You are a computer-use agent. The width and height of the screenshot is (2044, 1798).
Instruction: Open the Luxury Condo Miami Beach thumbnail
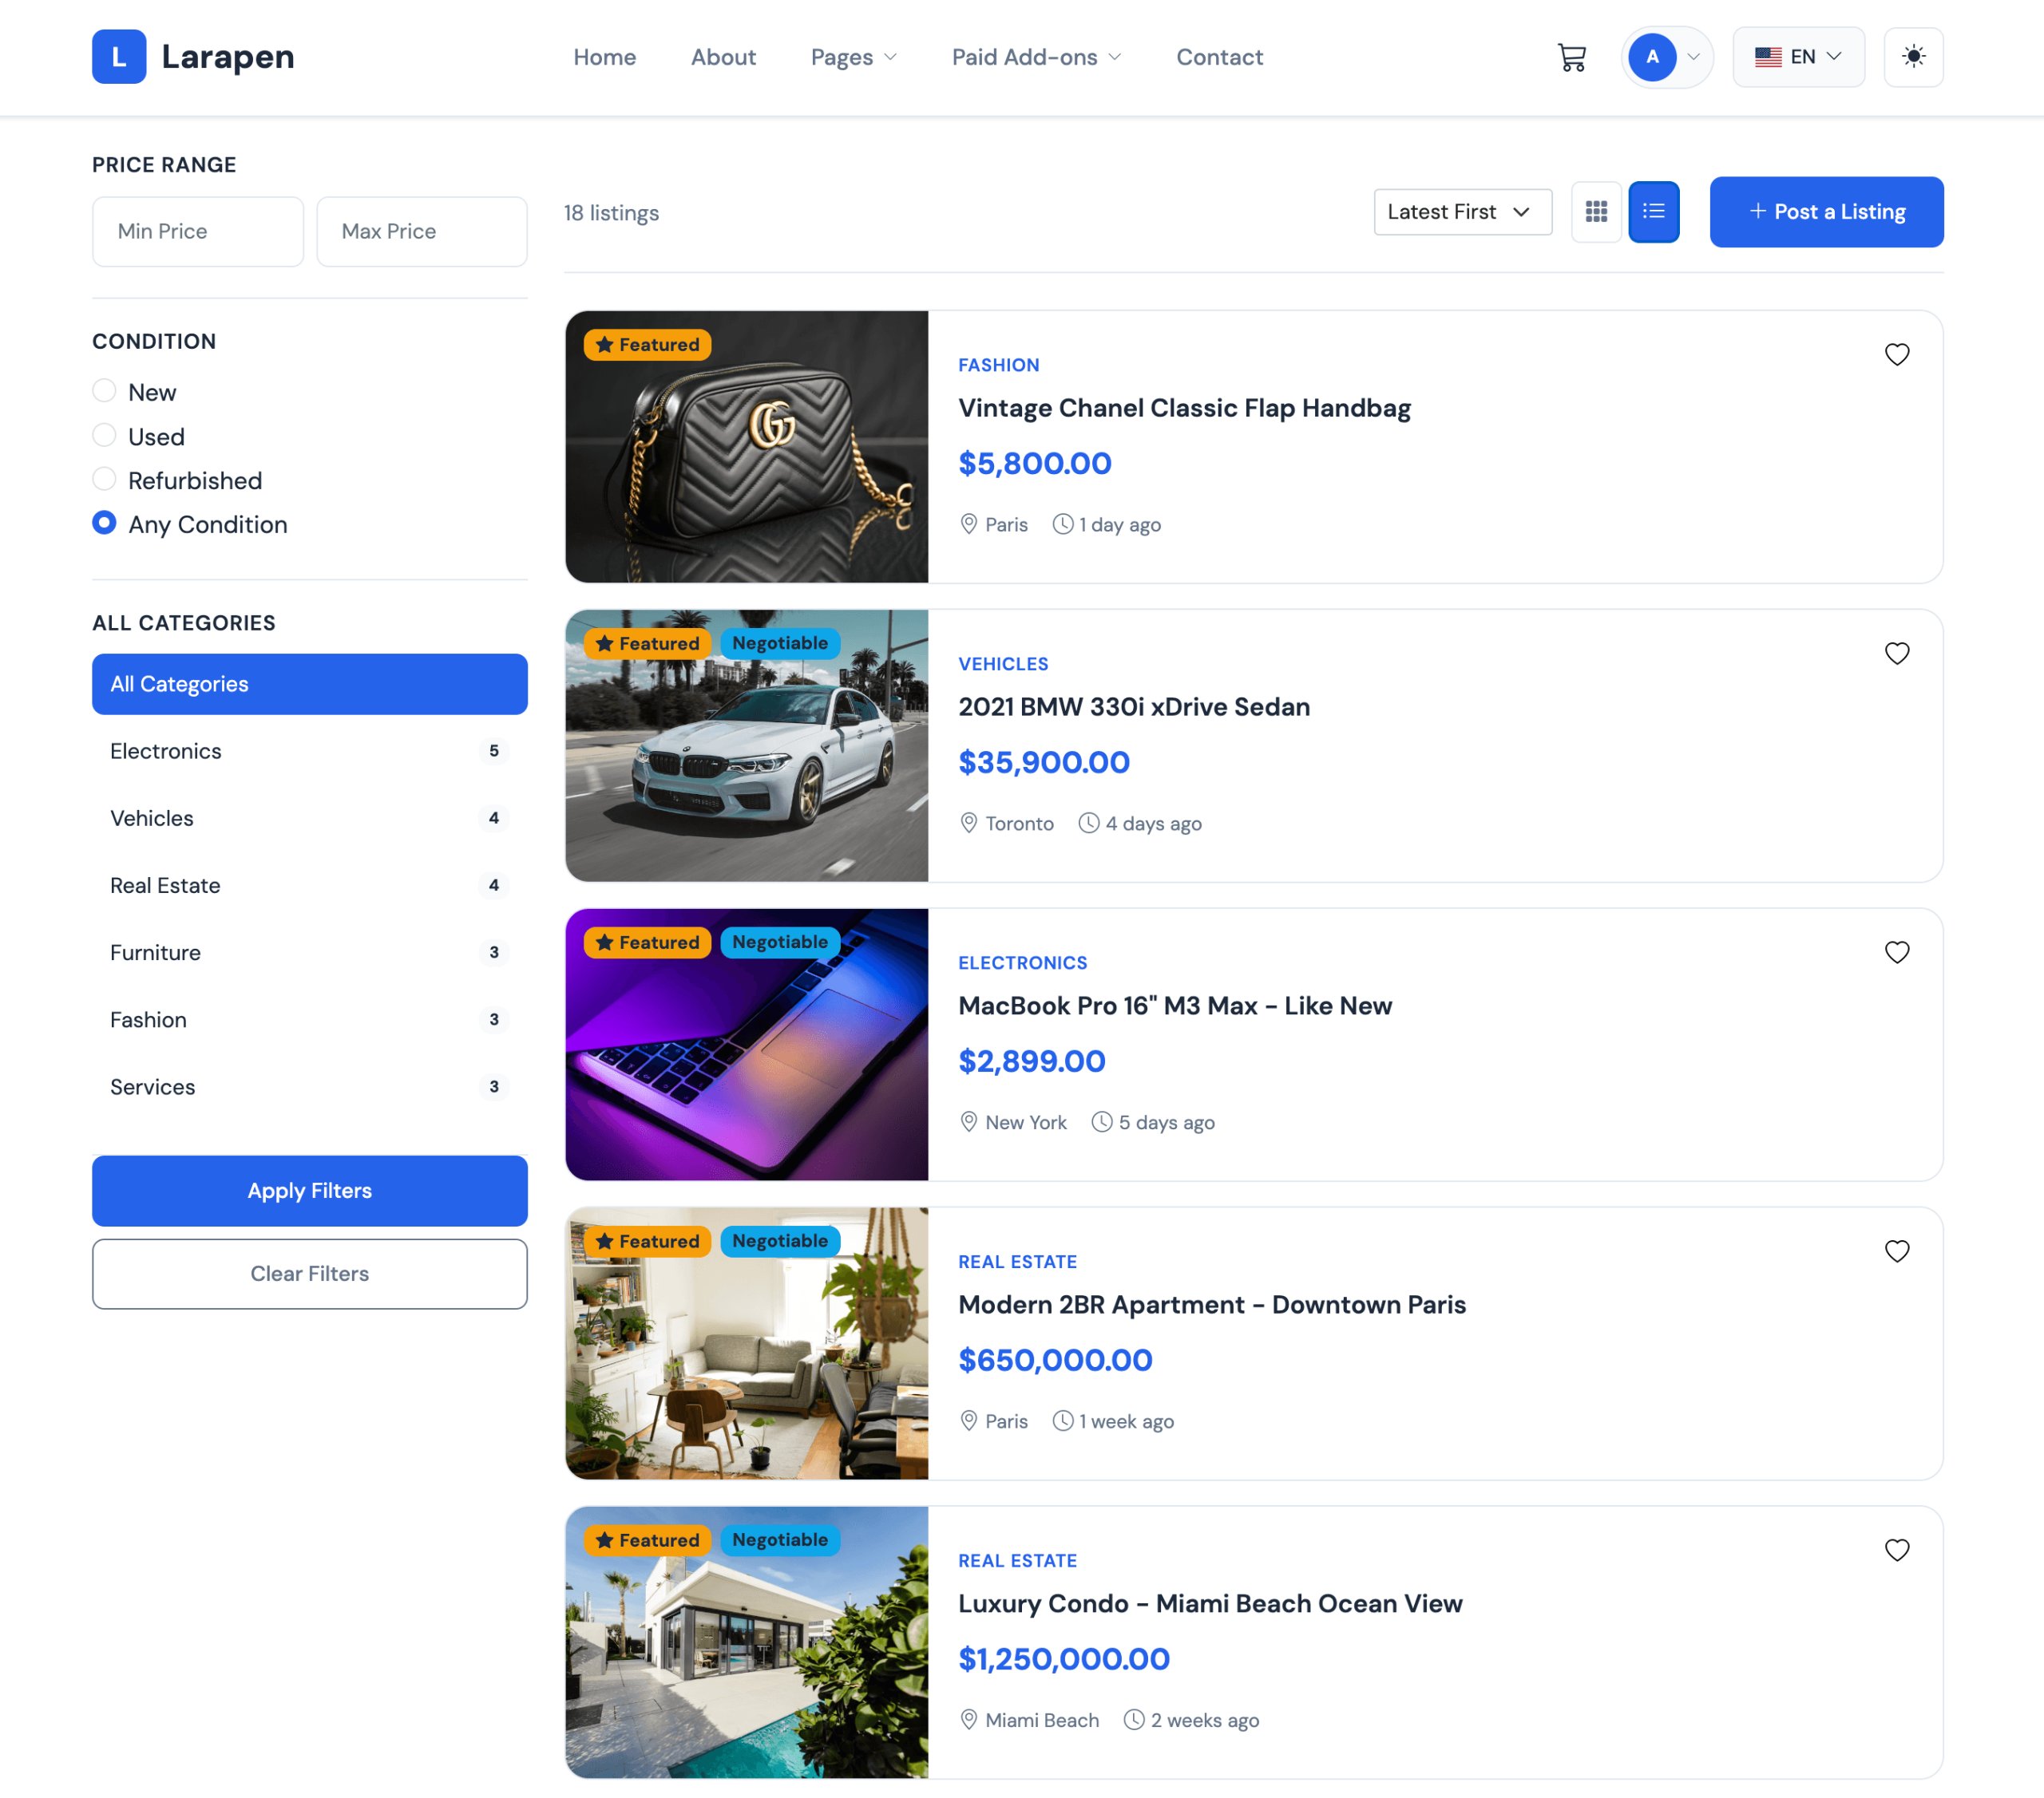pos(746,1642)
